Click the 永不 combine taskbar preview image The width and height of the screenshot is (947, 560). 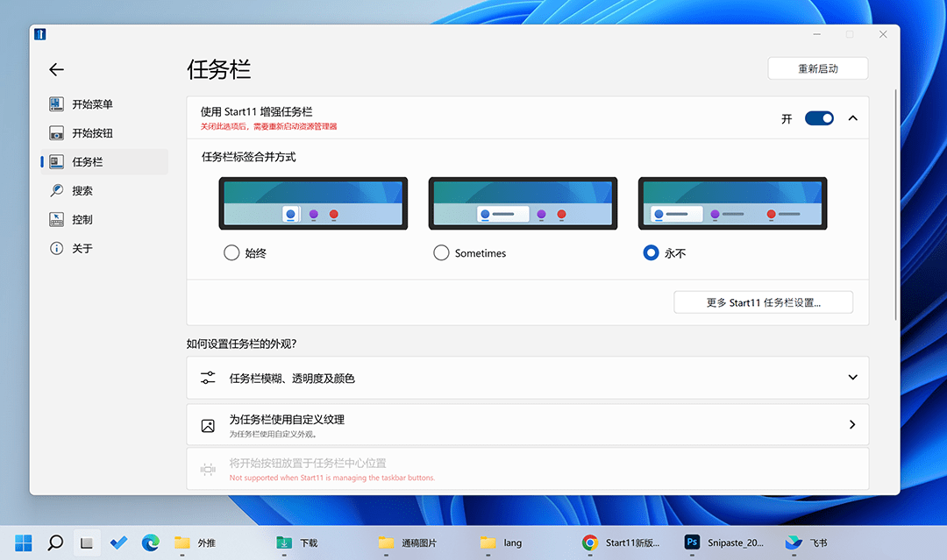pos(732,203)
